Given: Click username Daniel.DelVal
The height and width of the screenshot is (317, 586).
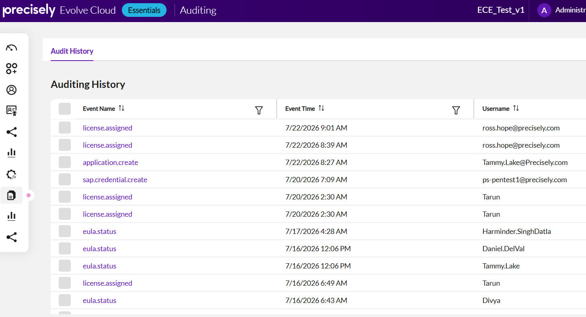Looking at the screenshot, I should 504,249.
